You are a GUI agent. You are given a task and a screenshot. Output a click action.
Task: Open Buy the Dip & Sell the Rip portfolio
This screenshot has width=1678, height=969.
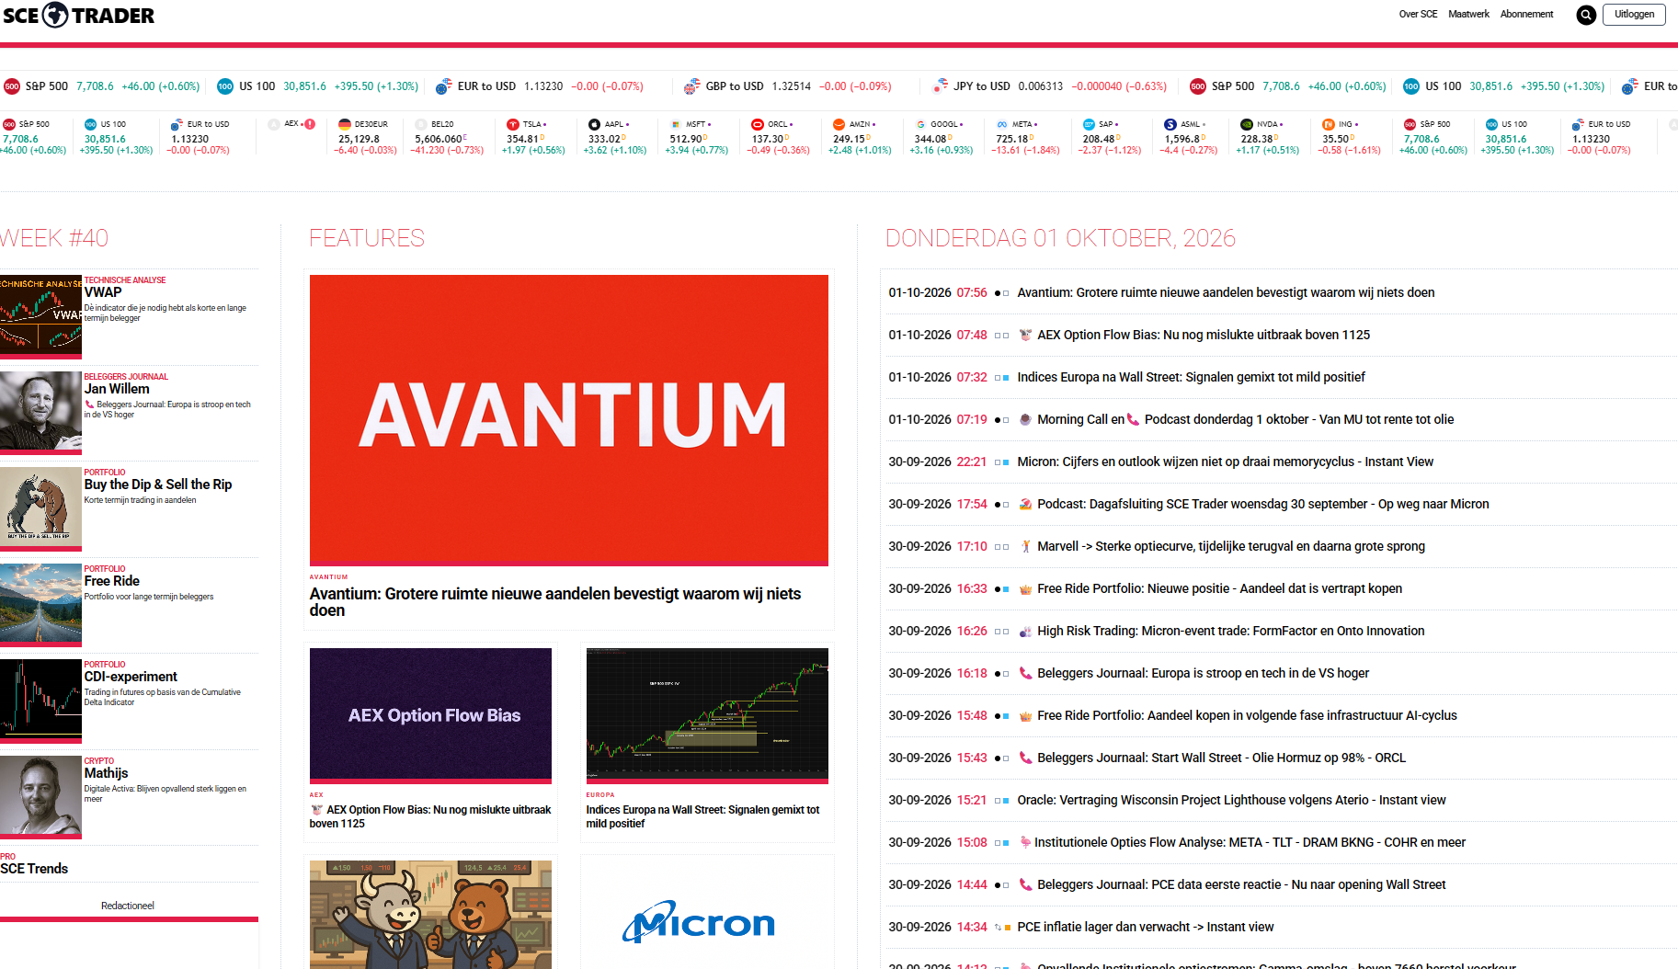tap(158, 484)
